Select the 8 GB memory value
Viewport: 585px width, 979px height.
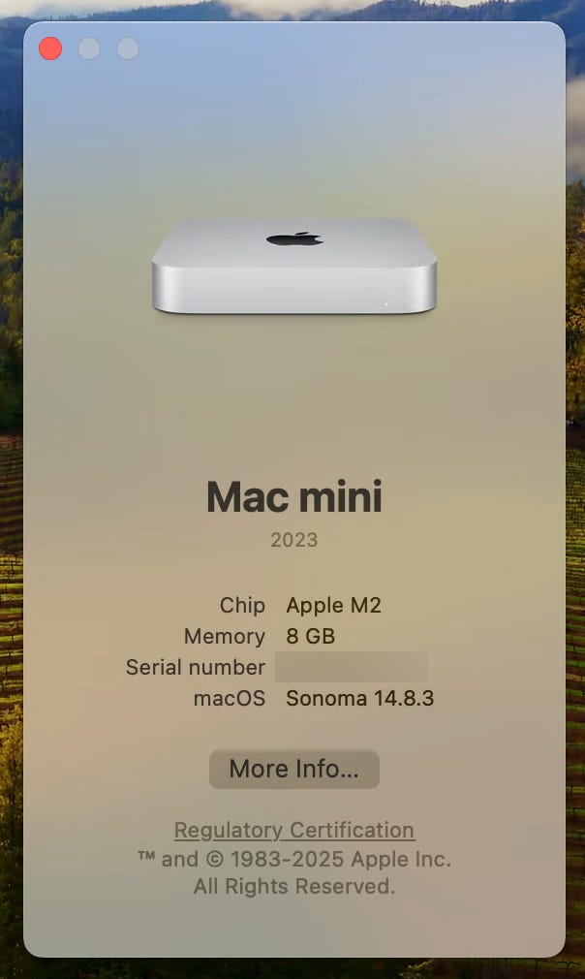(311, 636)
